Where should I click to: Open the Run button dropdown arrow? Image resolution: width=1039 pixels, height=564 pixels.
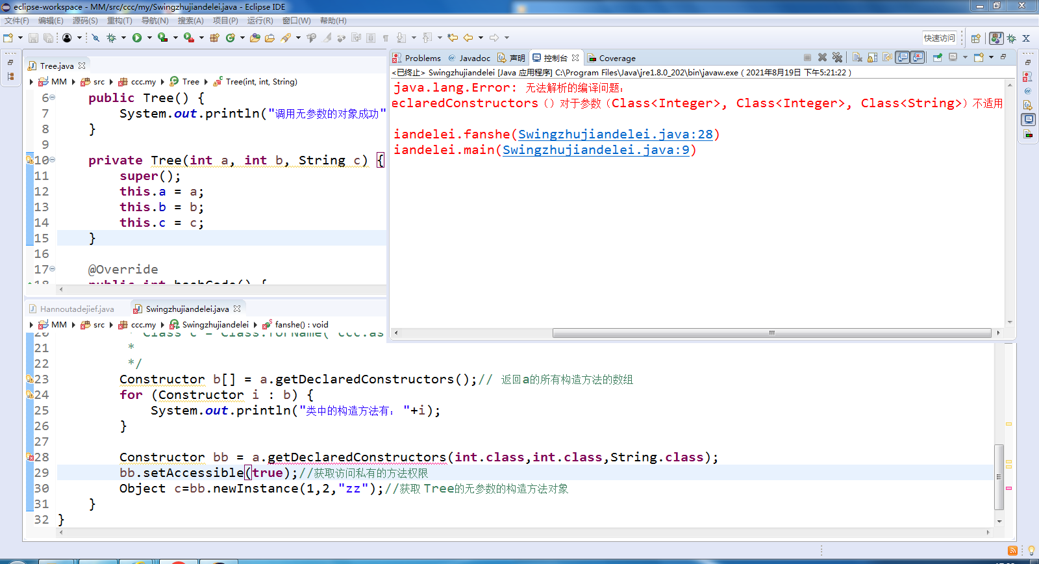point(149,38)
